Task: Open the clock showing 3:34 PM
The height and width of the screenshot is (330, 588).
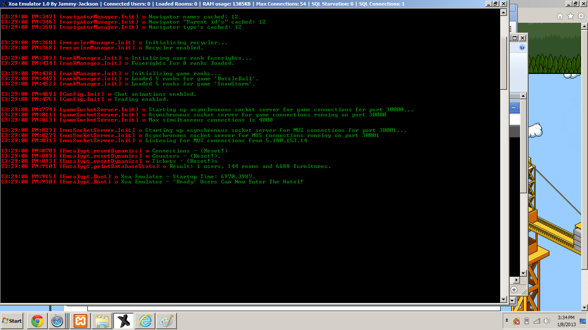Action: pyautogui.click(x=566, y=321)
